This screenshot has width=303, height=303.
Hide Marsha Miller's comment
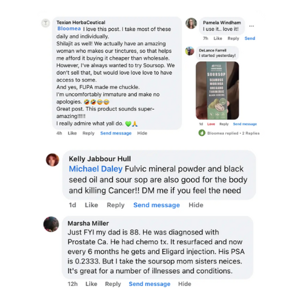tap(185, 284)
